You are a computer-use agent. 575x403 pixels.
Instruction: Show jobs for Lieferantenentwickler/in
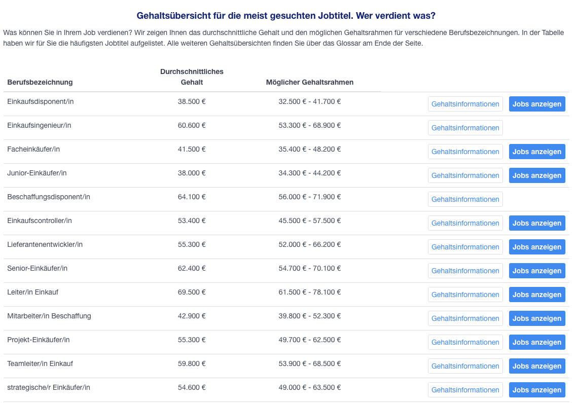point(536,247)
